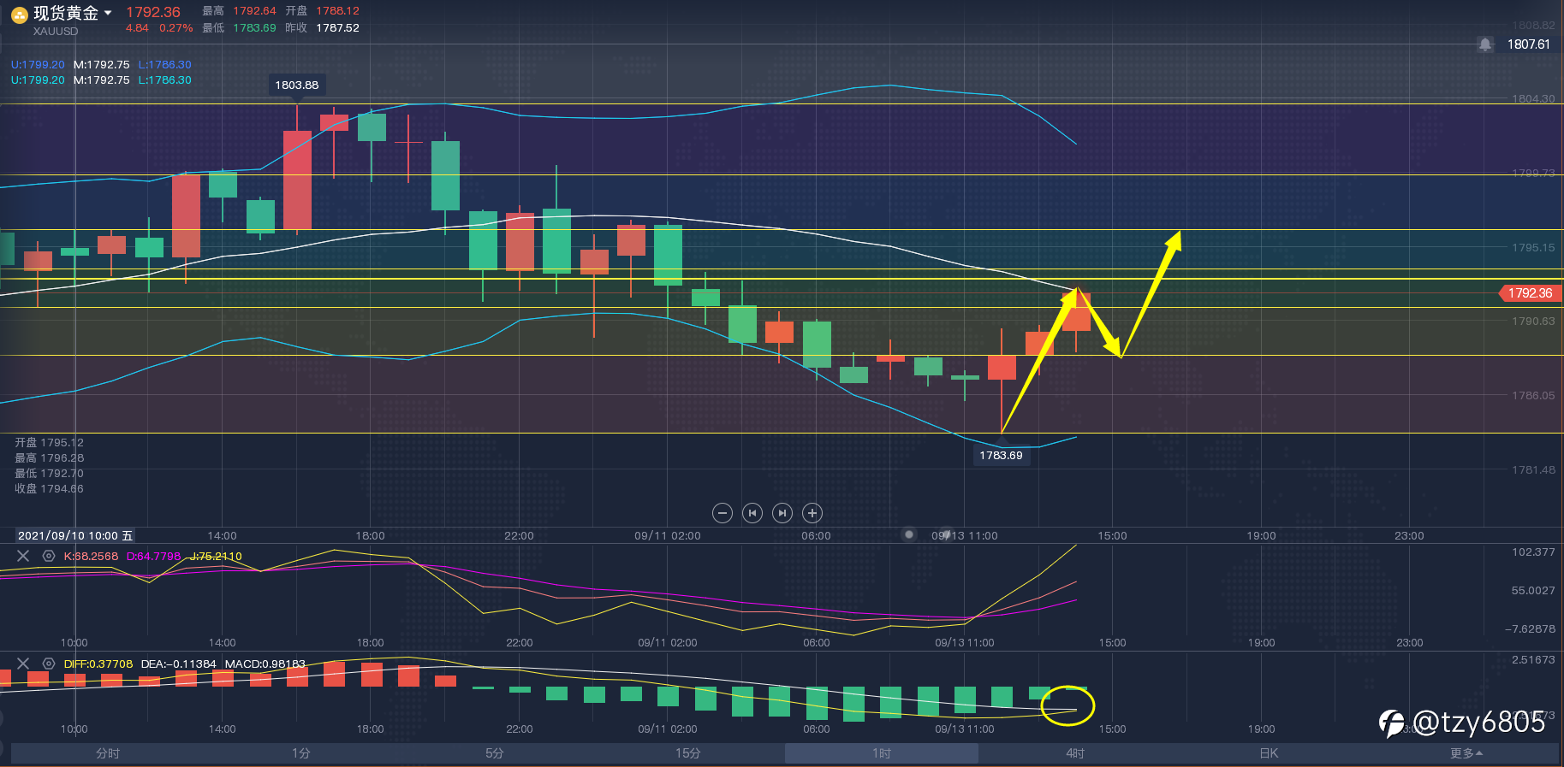Click the D:64.7798 indicator value

pos(154,556)
